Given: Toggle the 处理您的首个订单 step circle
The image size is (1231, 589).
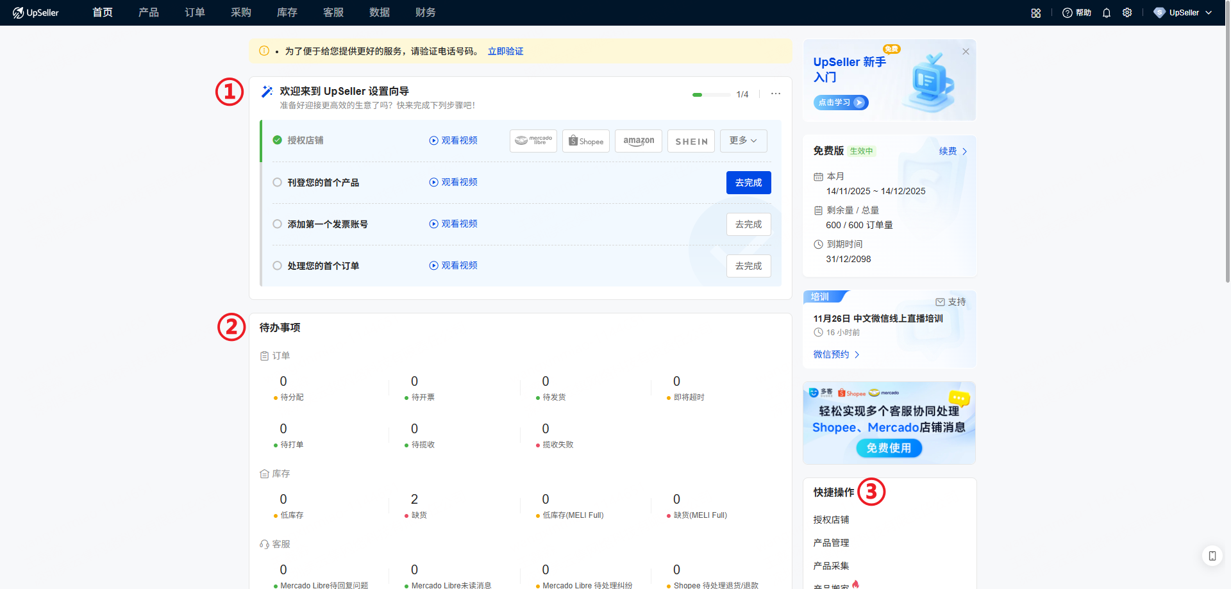Looking at the screenshot, I should [x=278, y=266].
